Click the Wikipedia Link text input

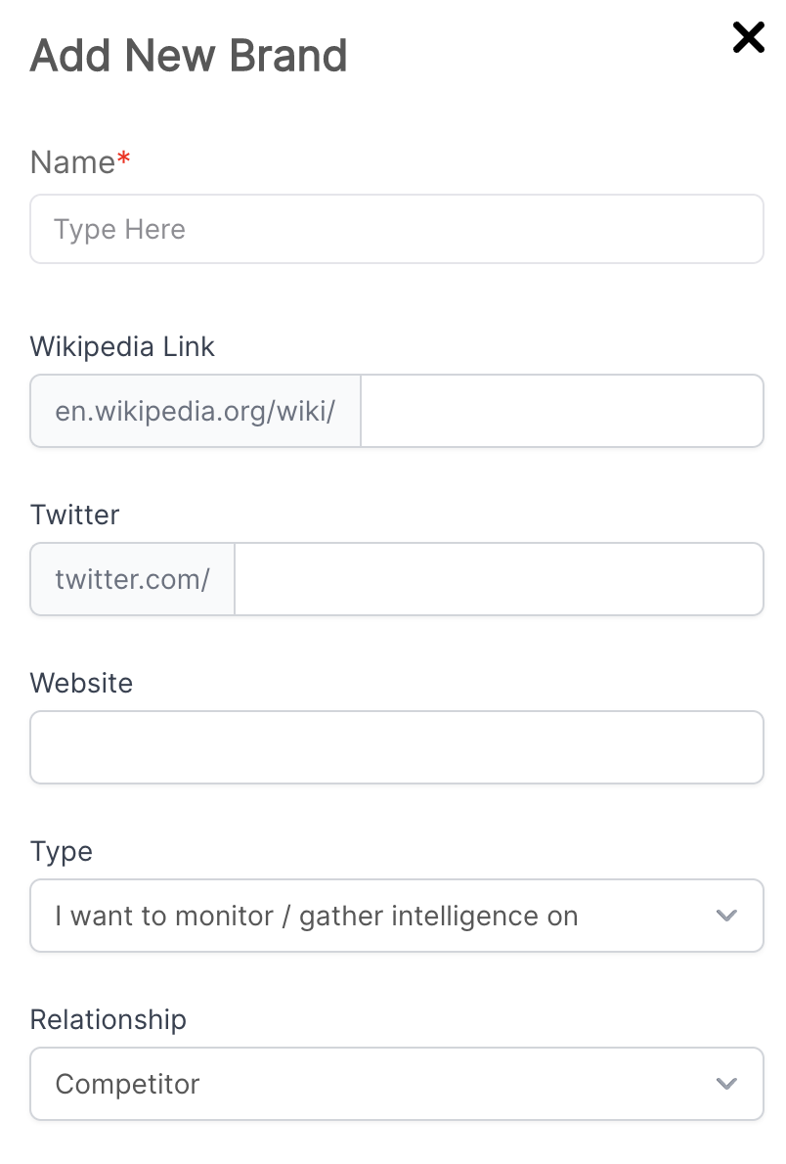tap(561, 411)
